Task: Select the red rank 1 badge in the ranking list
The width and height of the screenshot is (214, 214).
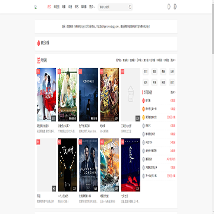Action: pos(144,100)
